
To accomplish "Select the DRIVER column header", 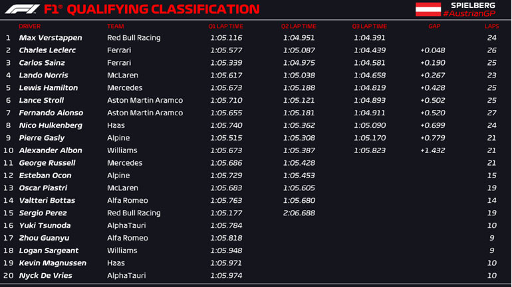I will click(30, 26).
